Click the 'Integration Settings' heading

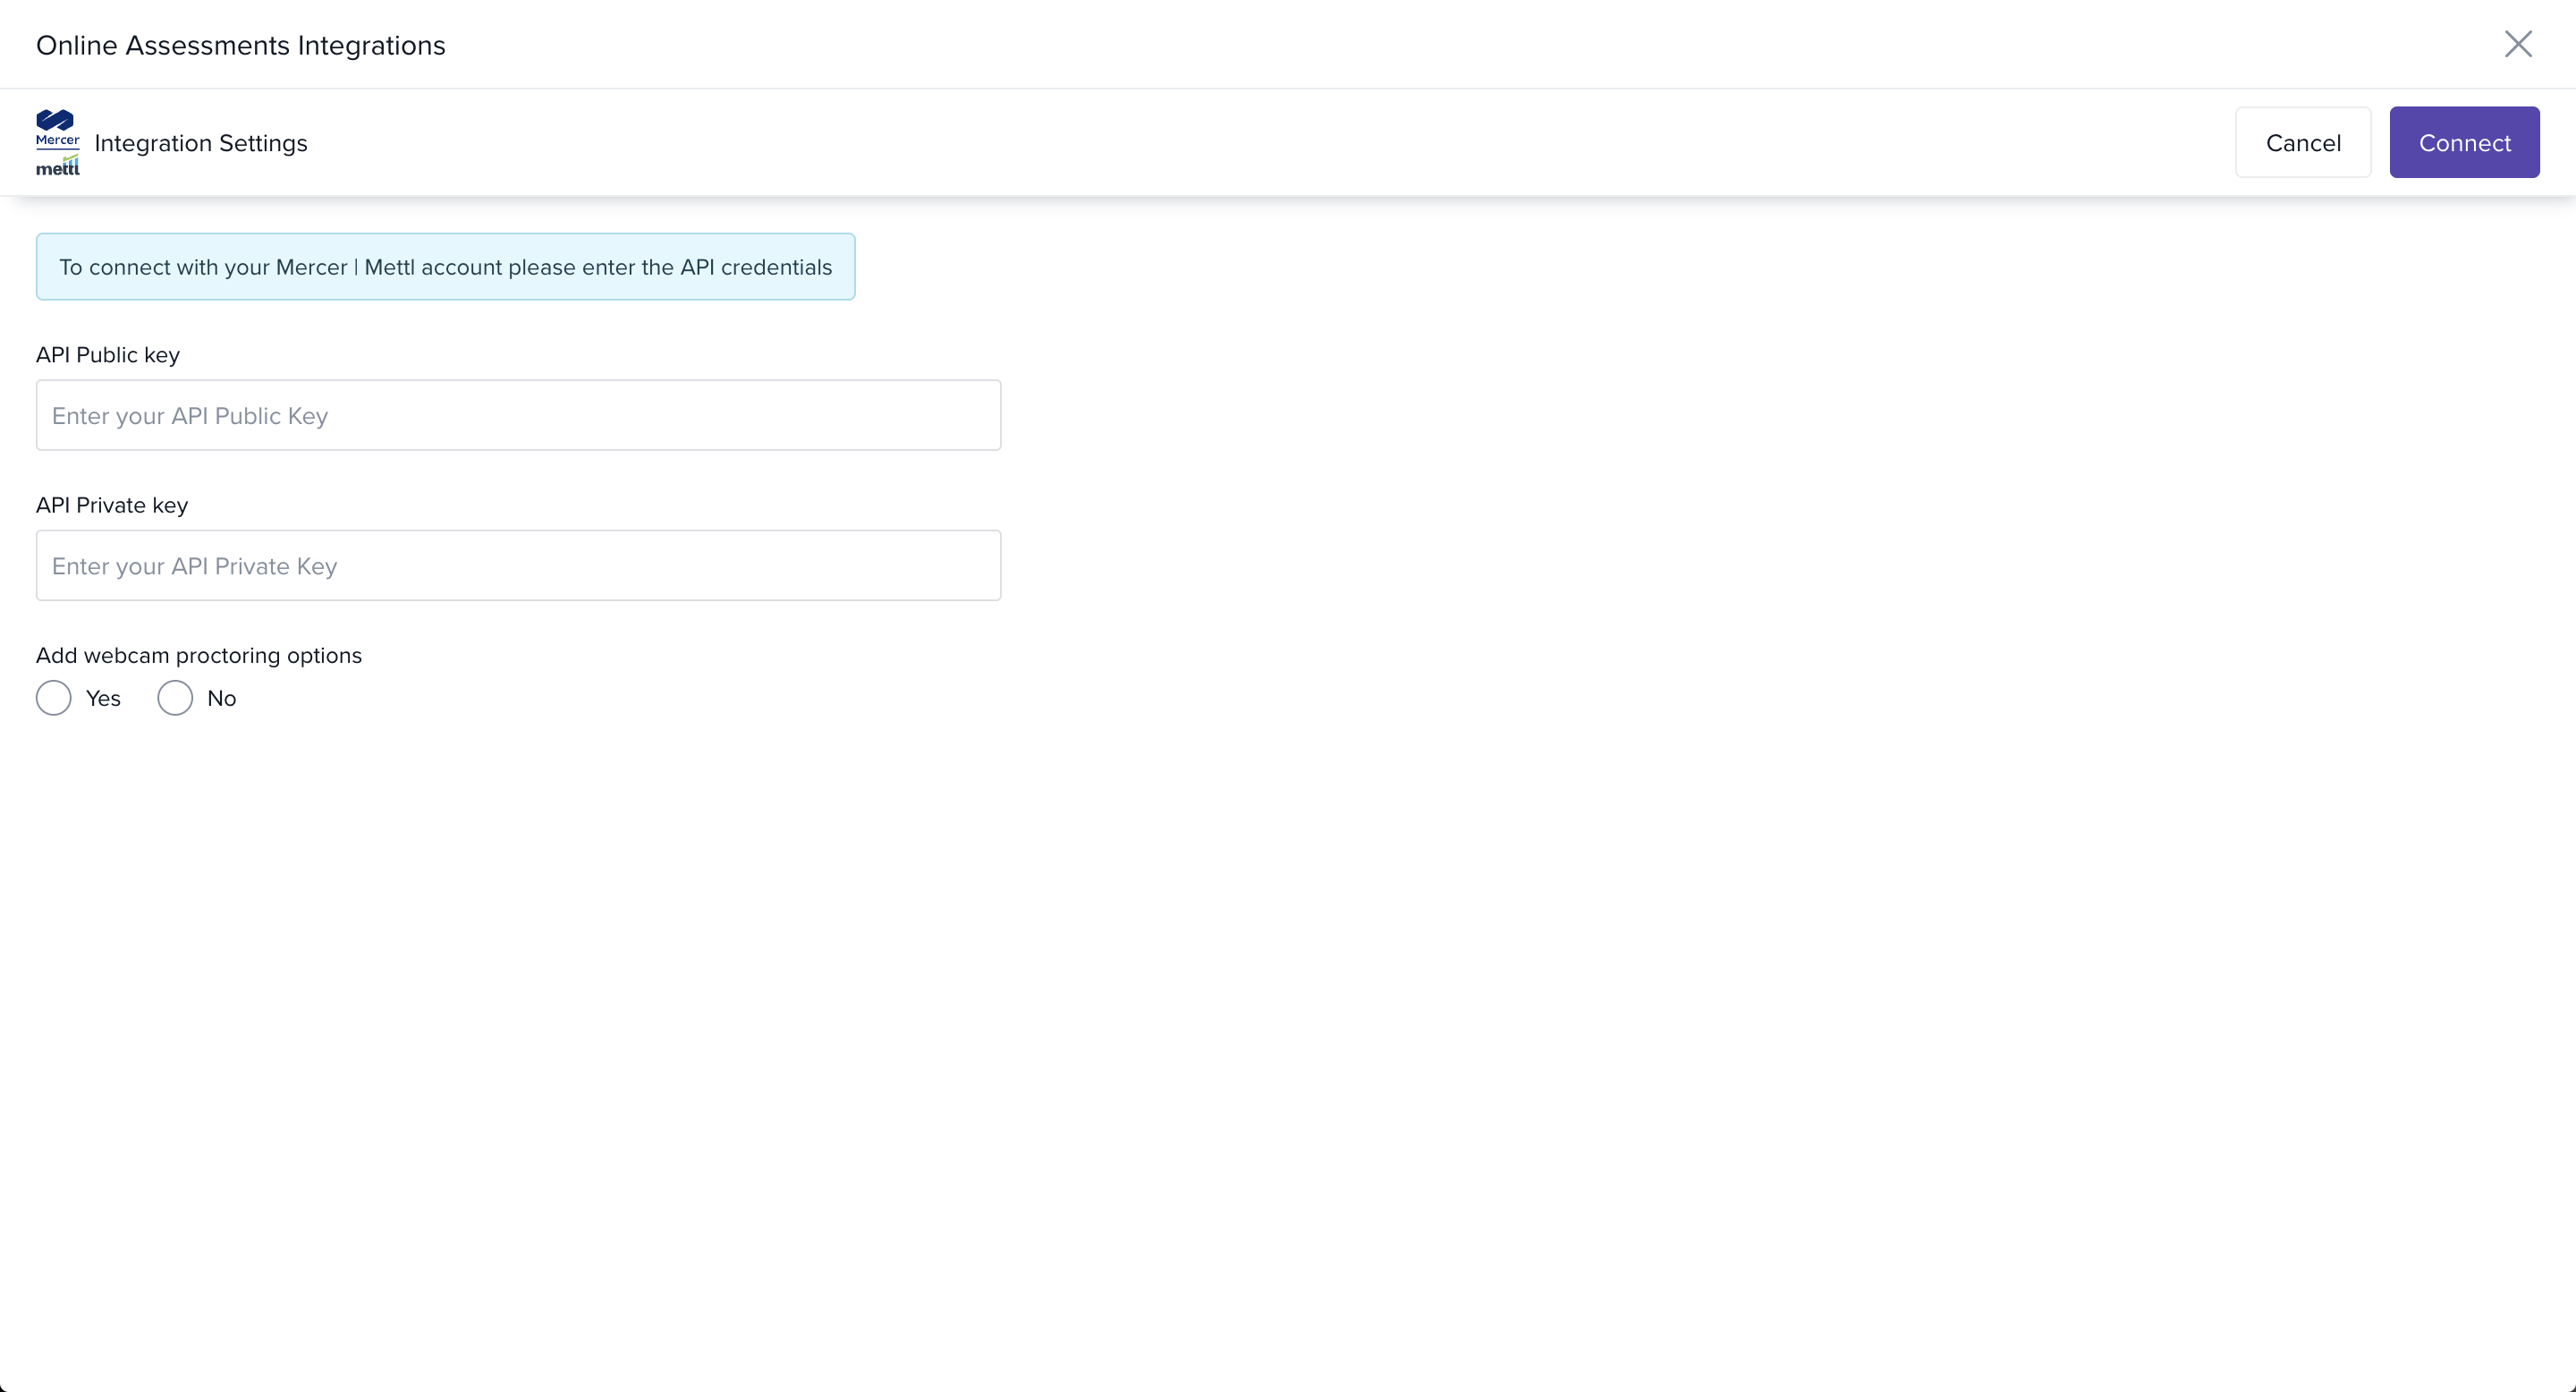pos(201,143)
